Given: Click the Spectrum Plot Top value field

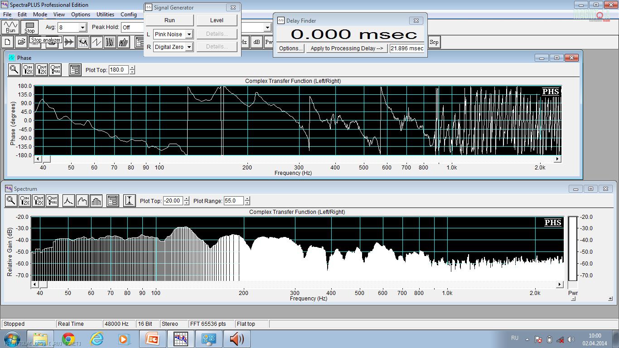Looking at the screenshot, I should coord(173,201).
